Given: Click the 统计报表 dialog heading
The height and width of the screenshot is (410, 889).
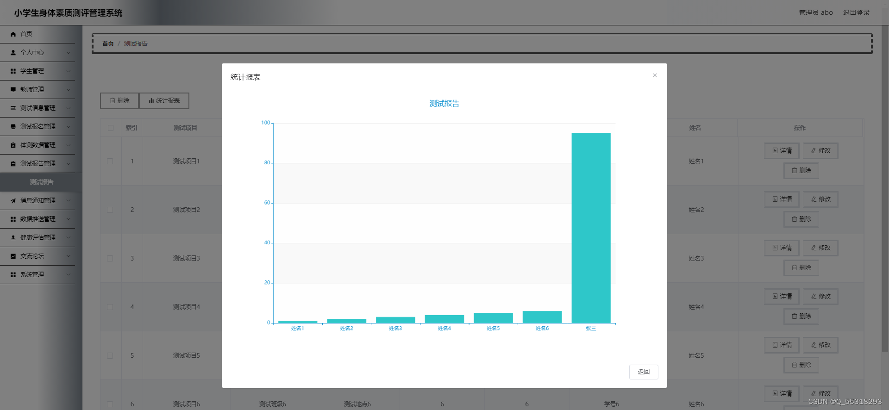Looking at the screenshot, I should click(245, 77).
